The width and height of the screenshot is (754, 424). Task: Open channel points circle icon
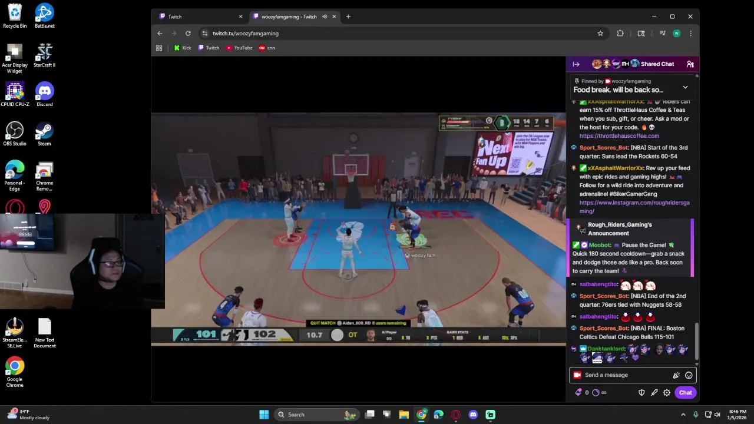[x=596, y=392]
